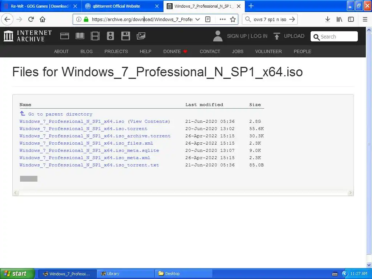Open the DONATE menu item

[x=175, y=52]
